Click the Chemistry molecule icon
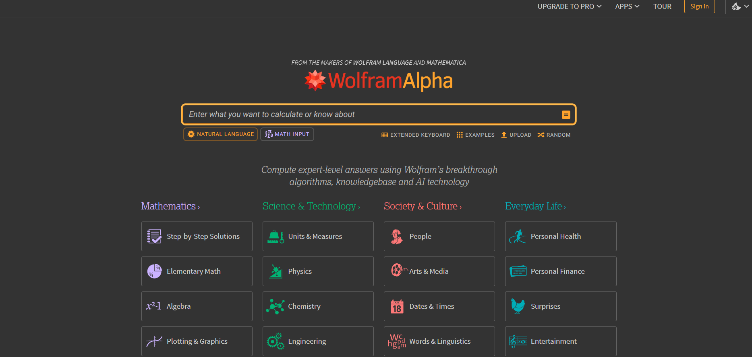 click(275, 306)
